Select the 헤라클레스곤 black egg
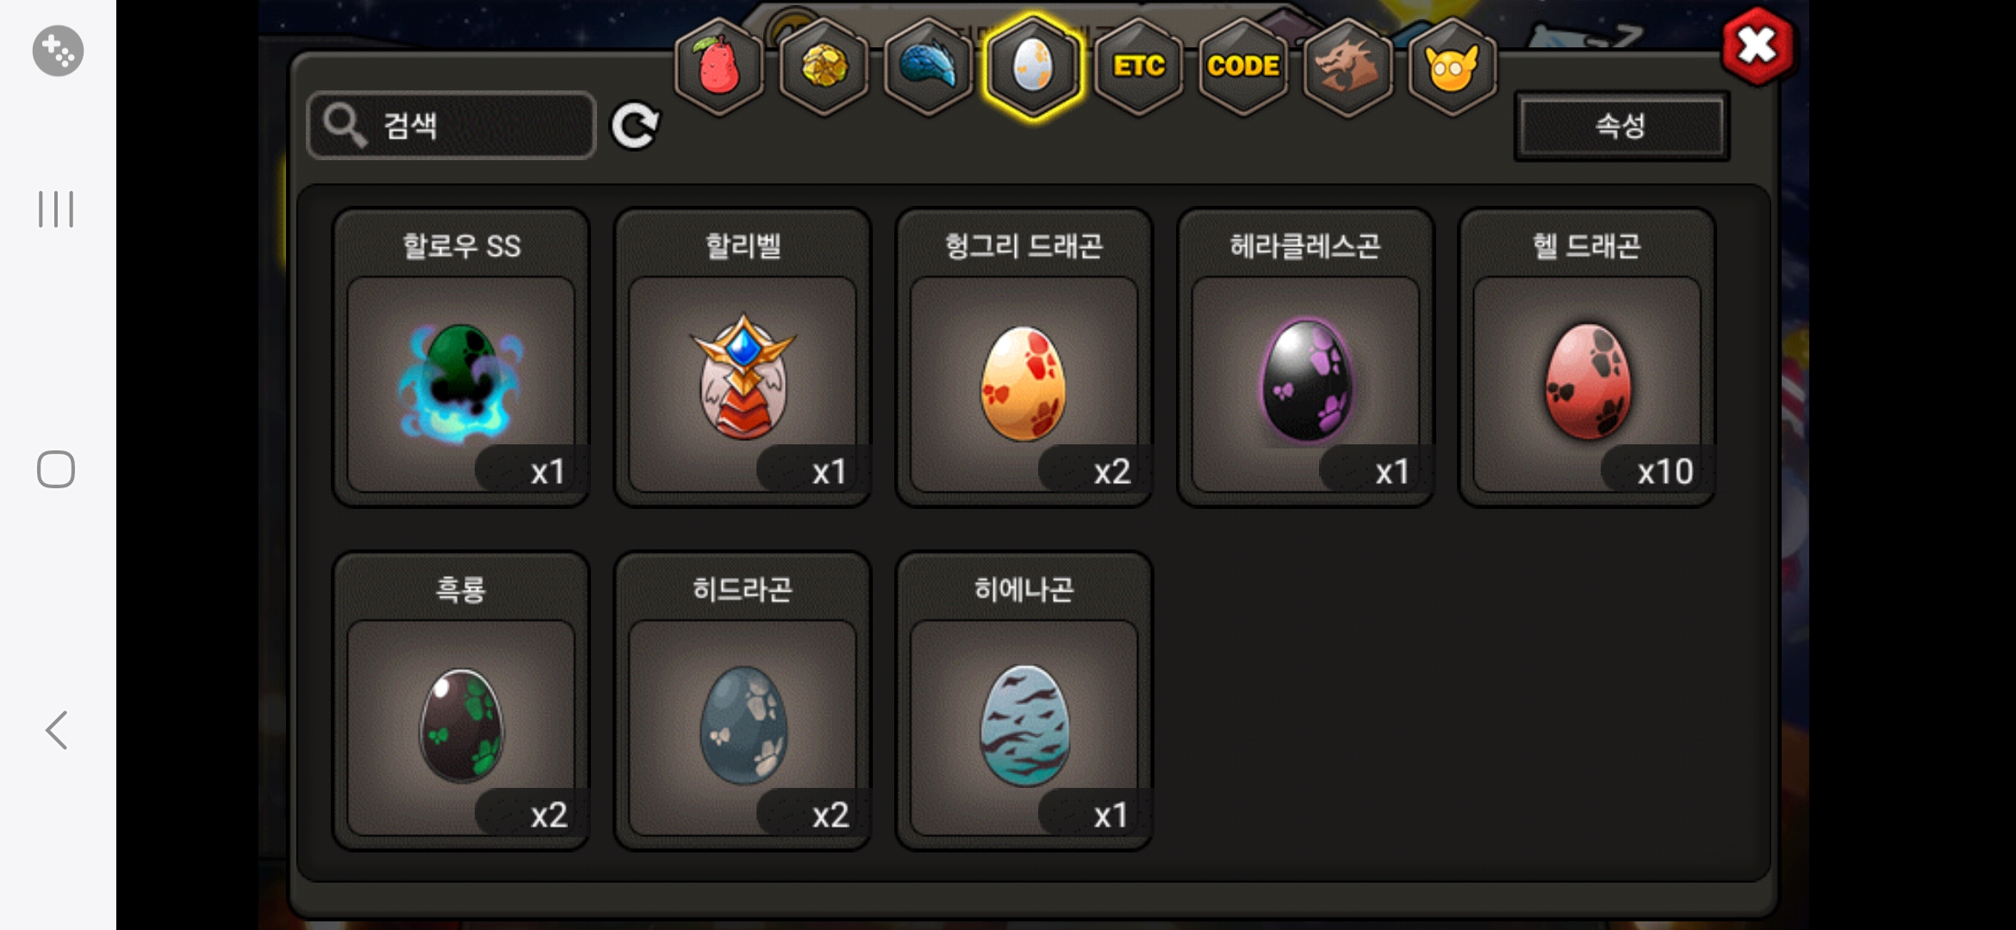The image size is (2016, 930). pos(1305,357)
